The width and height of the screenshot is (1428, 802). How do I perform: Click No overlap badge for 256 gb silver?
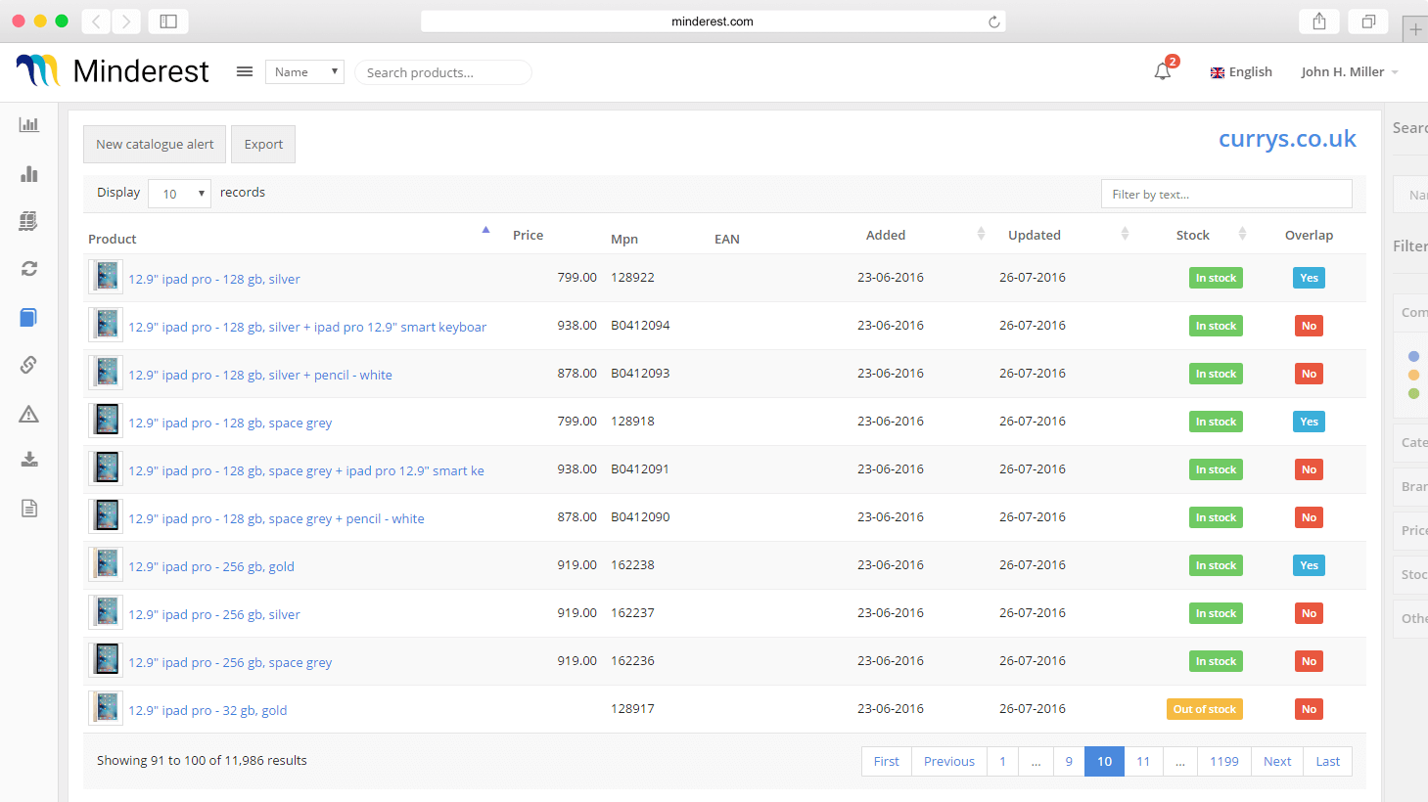point(1309,613)
